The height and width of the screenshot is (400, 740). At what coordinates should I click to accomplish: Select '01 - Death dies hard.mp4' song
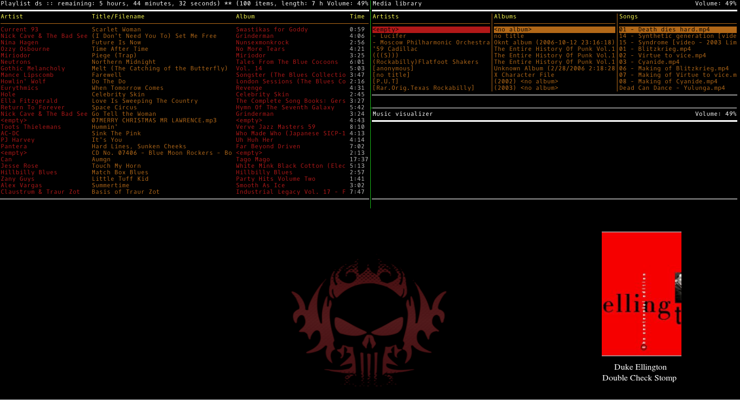[678, 30]
